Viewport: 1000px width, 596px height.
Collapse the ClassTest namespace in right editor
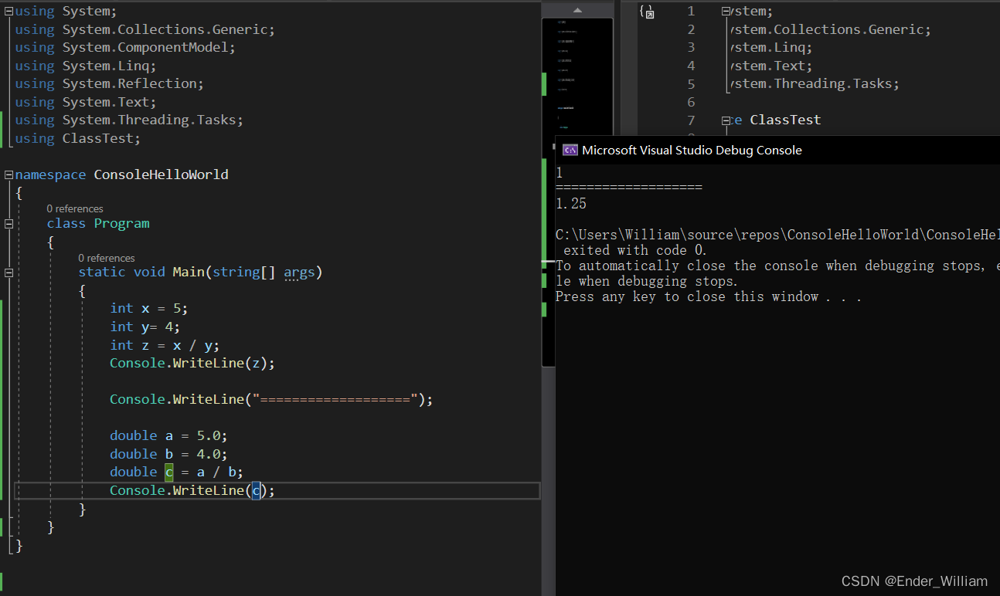(x=726, y=120)
